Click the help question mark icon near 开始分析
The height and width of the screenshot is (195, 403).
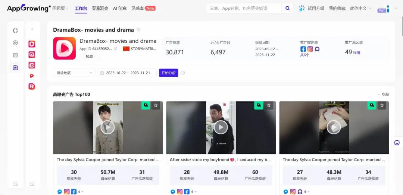[x=183, y=73]
